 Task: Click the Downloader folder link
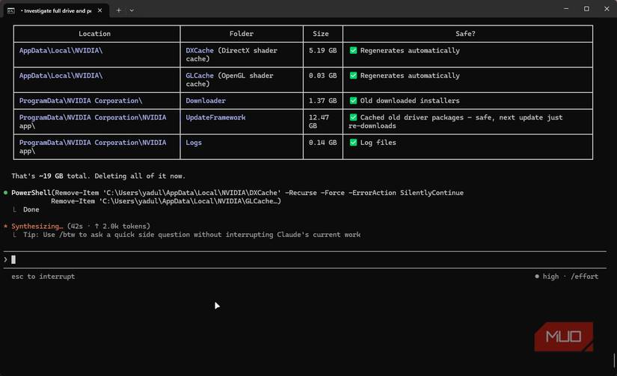point(206,101)
